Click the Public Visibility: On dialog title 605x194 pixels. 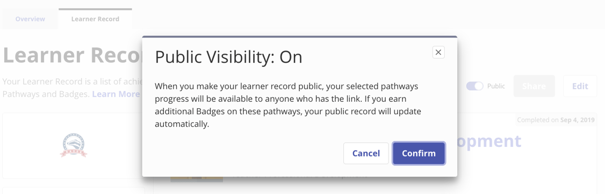pos(228,57)
